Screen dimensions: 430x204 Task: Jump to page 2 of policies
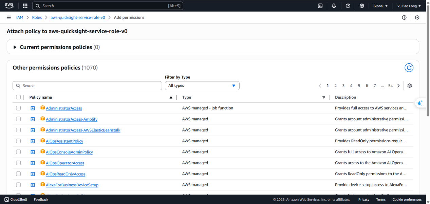(336, 86)
